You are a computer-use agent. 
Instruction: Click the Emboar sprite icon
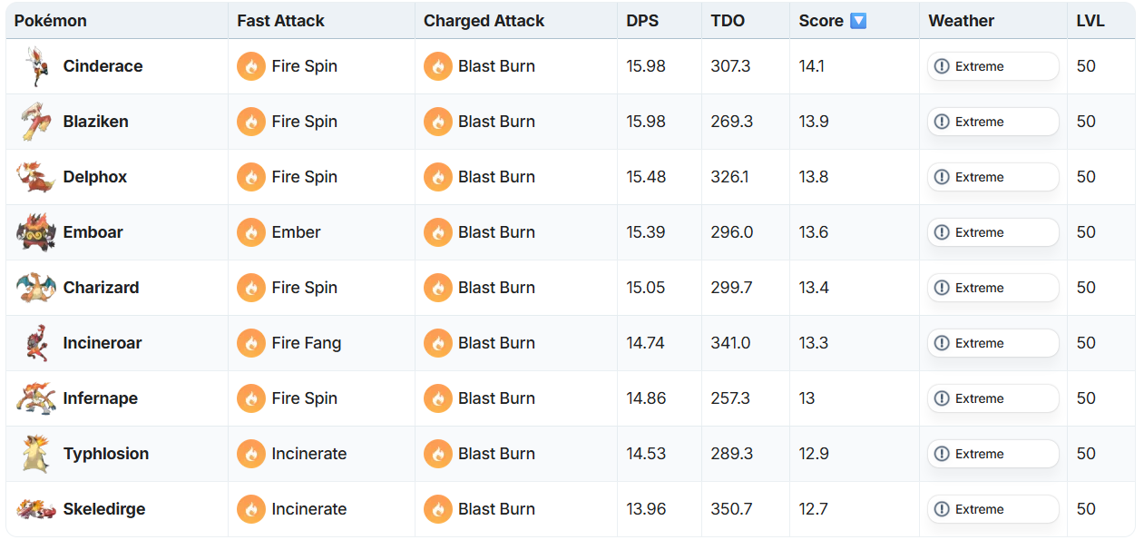click(x=35, y=232)
